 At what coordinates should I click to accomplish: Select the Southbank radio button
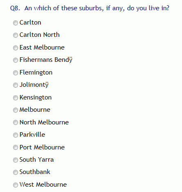pyautogui.click(x=16, y=172)
